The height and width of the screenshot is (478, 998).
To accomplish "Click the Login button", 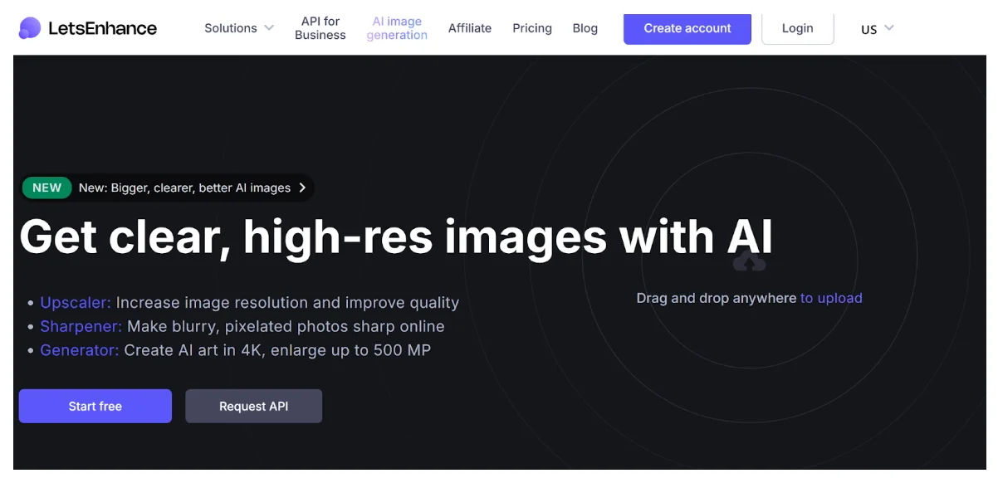I will (x=797, y=28).
